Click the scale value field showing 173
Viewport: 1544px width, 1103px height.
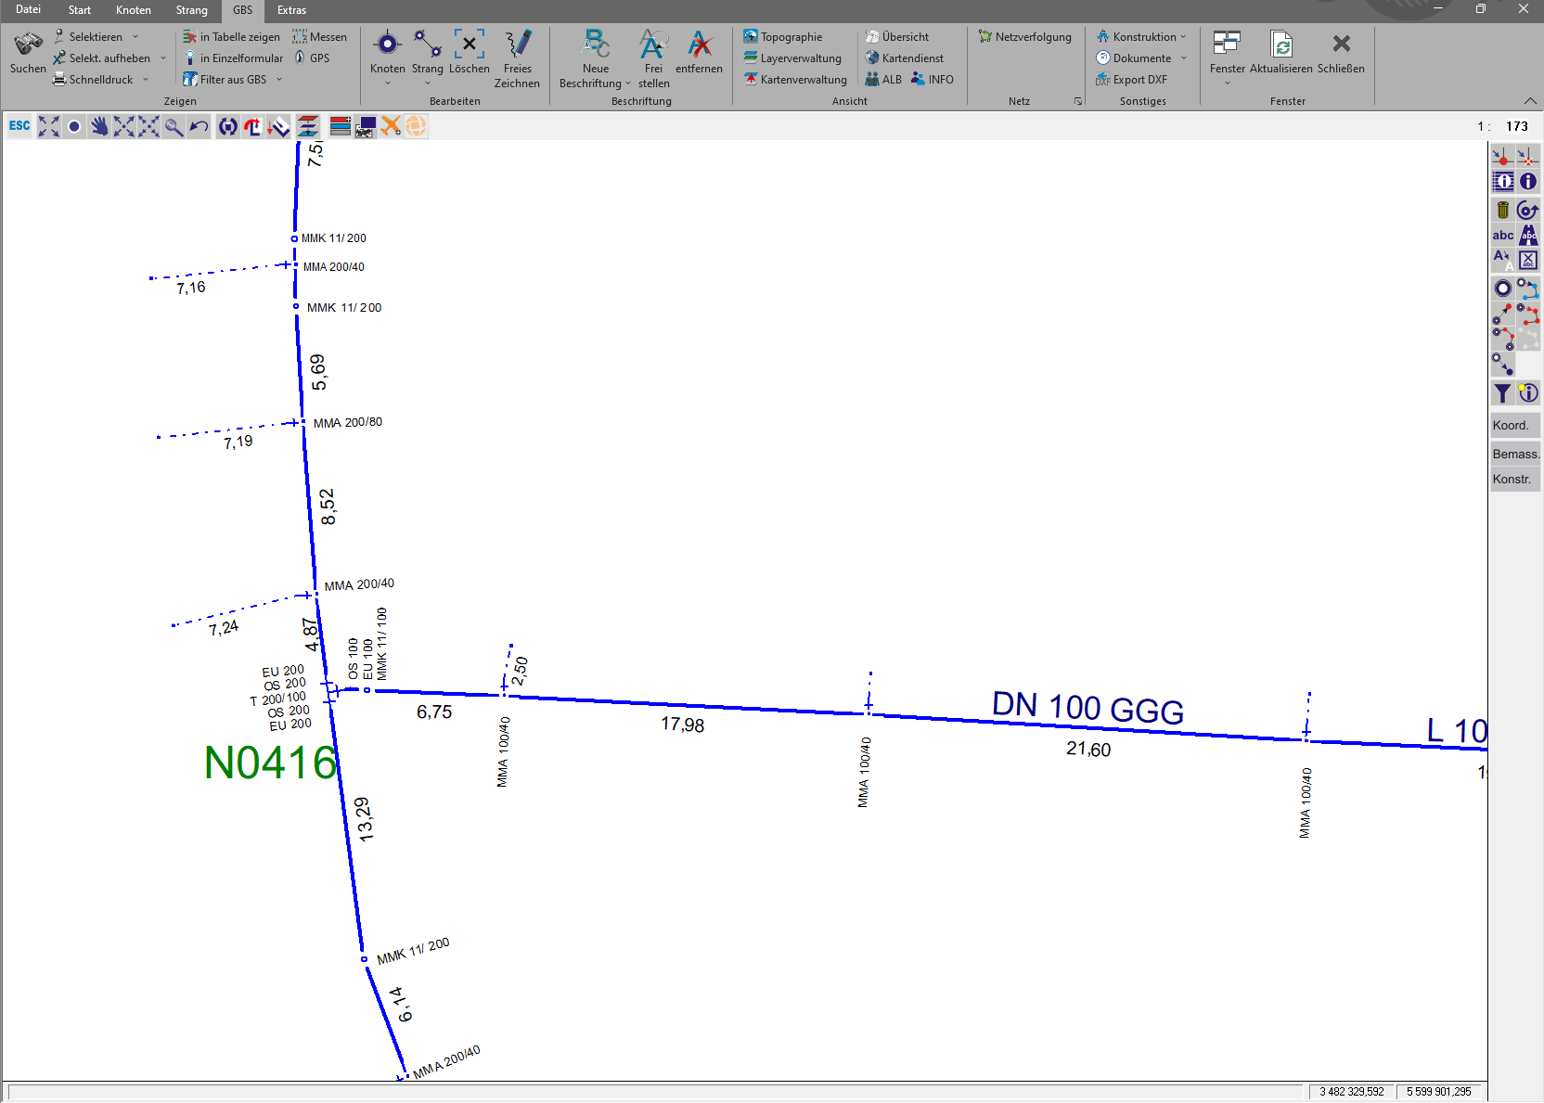[1516, 126]
